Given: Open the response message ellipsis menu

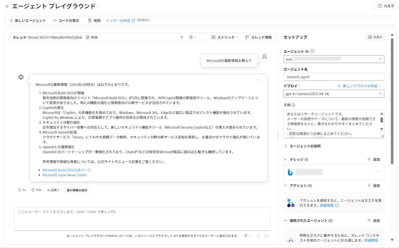Looking at the screenshot, I should (x=258, y=80).
